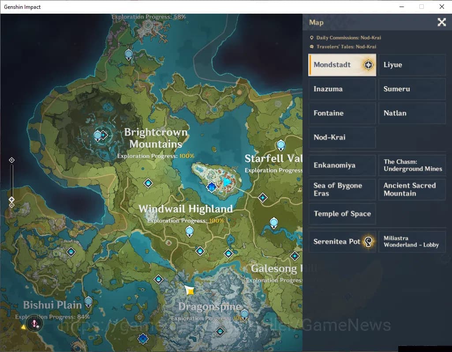Click the map zoom slider handle
This screenshot has width=452, height=352.
click(x=12, y=199)
